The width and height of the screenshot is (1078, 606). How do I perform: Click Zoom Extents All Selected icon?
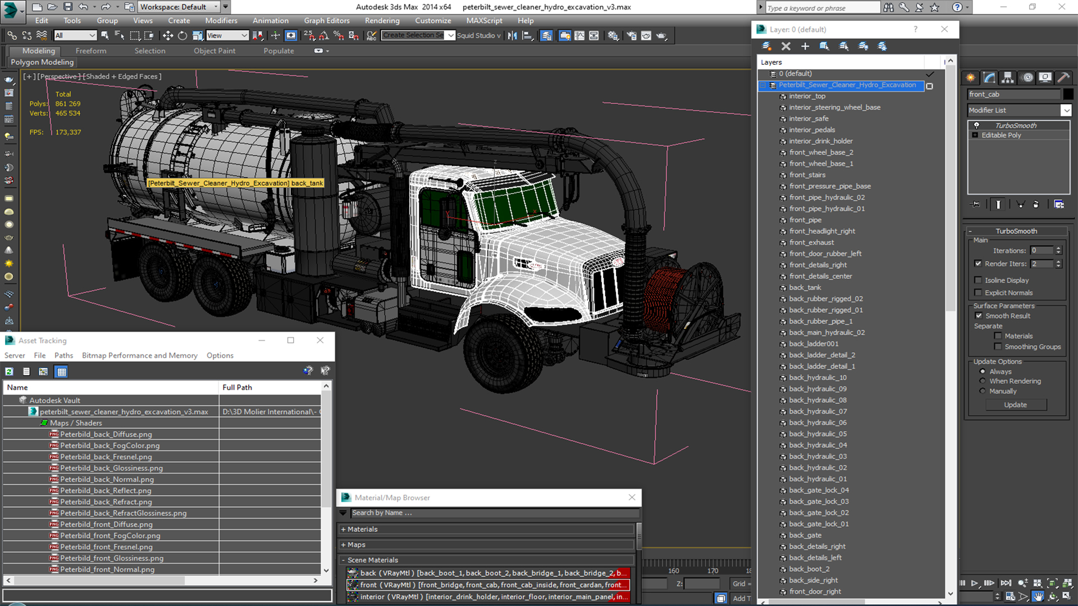coord(1068,584)
